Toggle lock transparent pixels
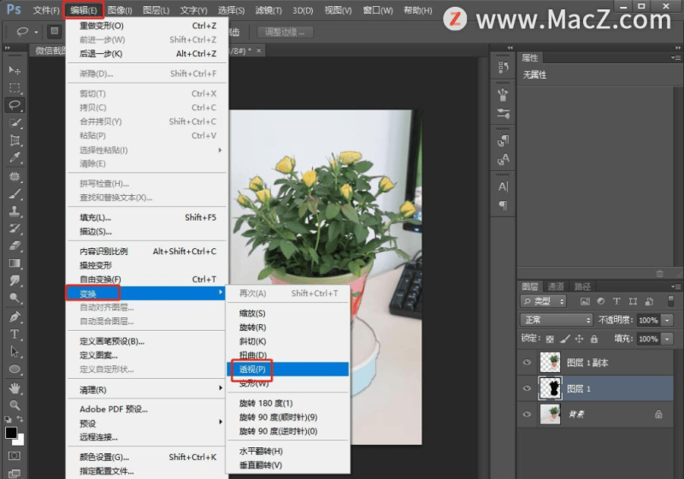684x479 pixels. (x=550, y=339)
